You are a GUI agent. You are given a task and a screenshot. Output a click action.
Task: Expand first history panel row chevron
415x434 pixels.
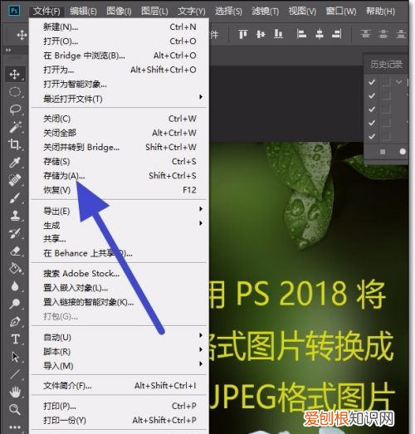tap(399, 82)
